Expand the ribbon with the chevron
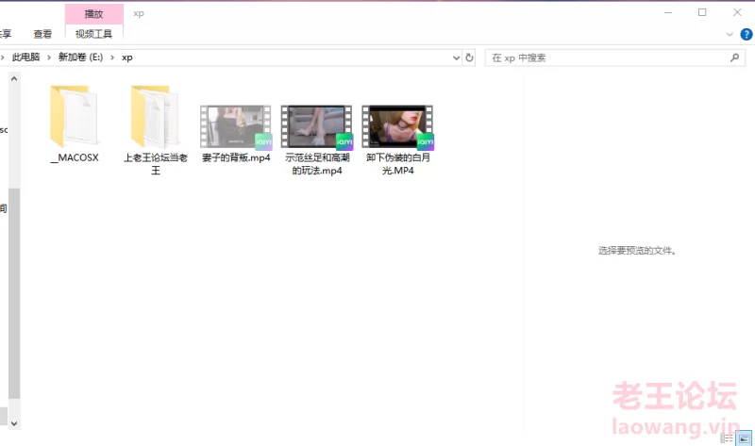This screenshot has width=755, height=446. coord(730,34)
